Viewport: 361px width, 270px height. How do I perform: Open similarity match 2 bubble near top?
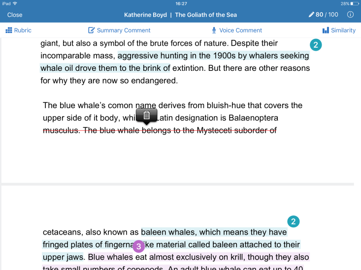click(316, 45)
